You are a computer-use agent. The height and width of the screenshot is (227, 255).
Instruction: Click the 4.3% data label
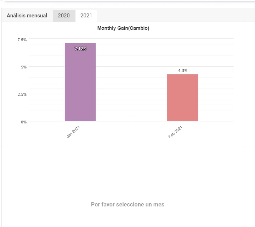coord(183,71)
